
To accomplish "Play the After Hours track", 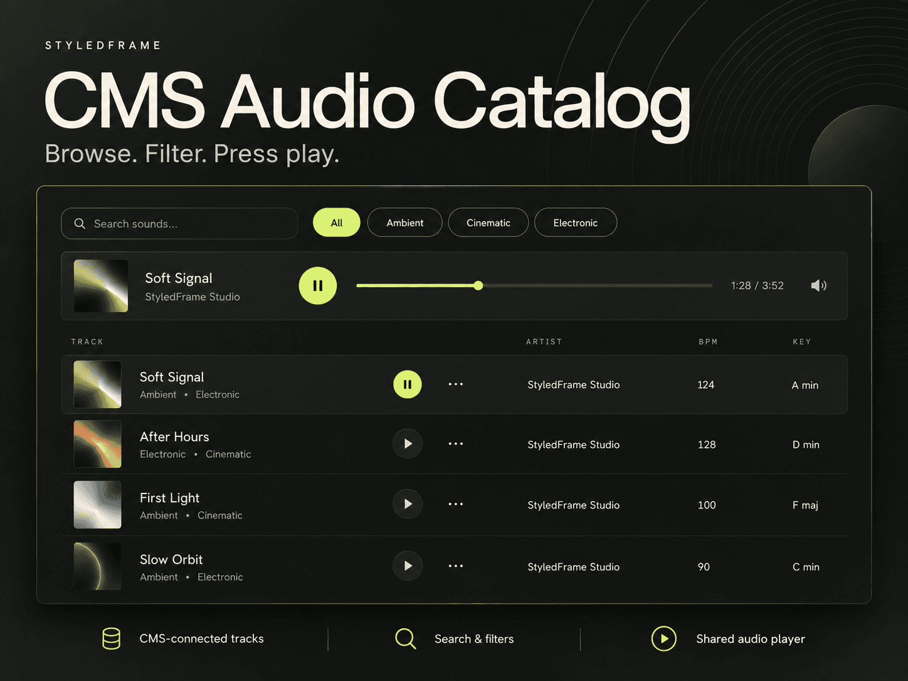I will pos(408,444).
